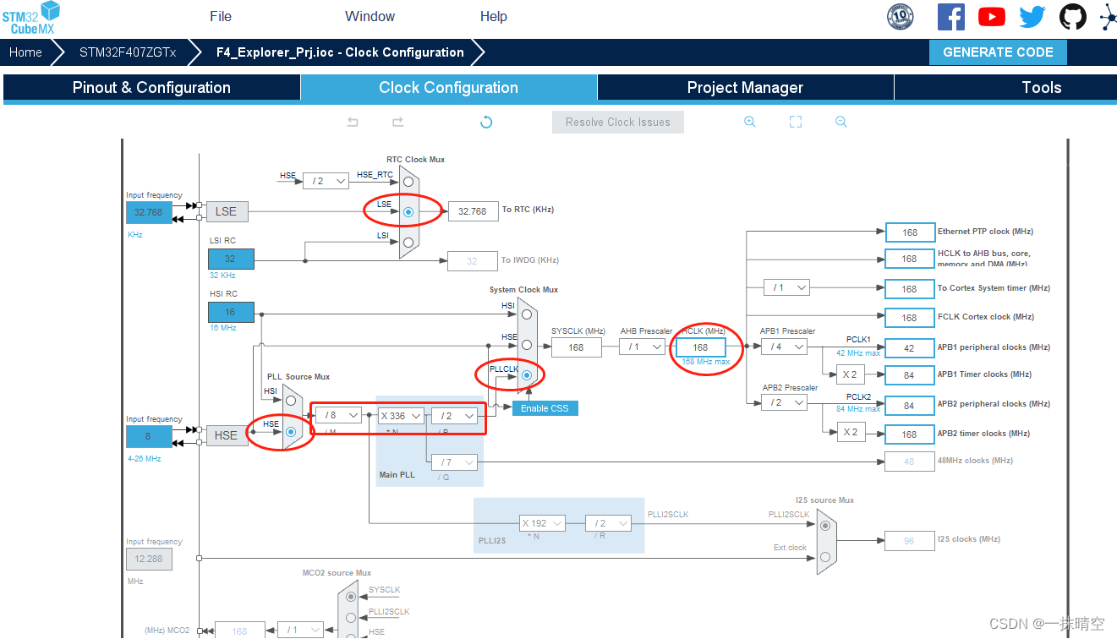
Task: Click the zoom in magnifier icon
Action: (749, 122)
